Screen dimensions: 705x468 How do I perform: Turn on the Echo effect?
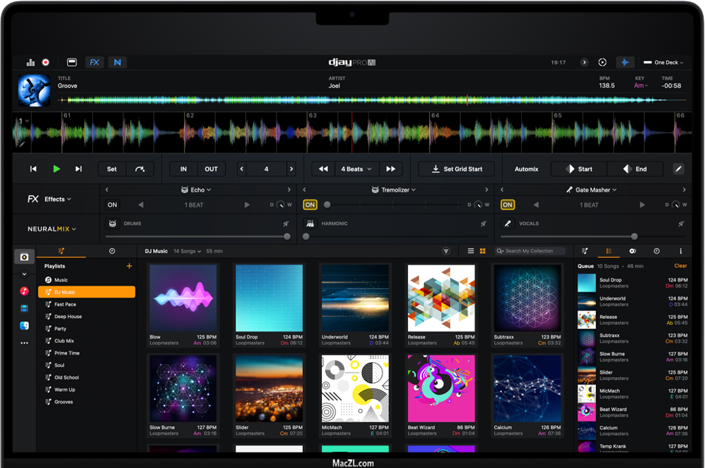(113, 205)
